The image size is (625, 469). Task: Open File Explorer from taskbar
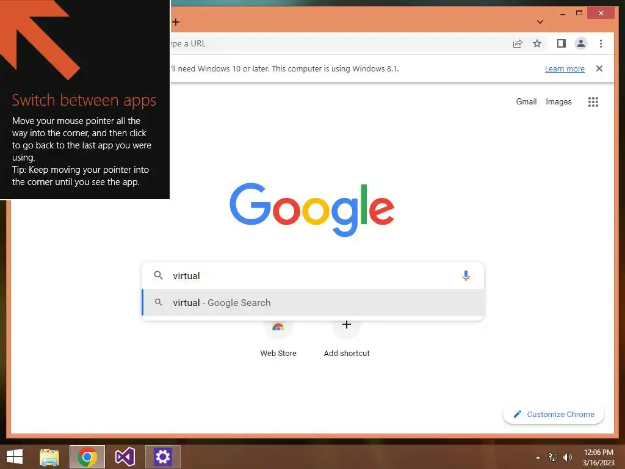[49, 457]
